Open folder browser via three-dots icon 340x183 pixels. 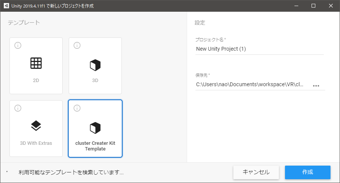point(316,86)
